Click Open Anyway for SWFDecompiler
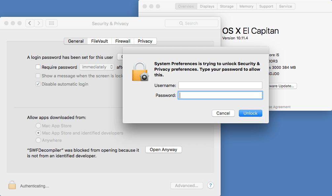This screenshot has width=332, height=196. [164, 150]
